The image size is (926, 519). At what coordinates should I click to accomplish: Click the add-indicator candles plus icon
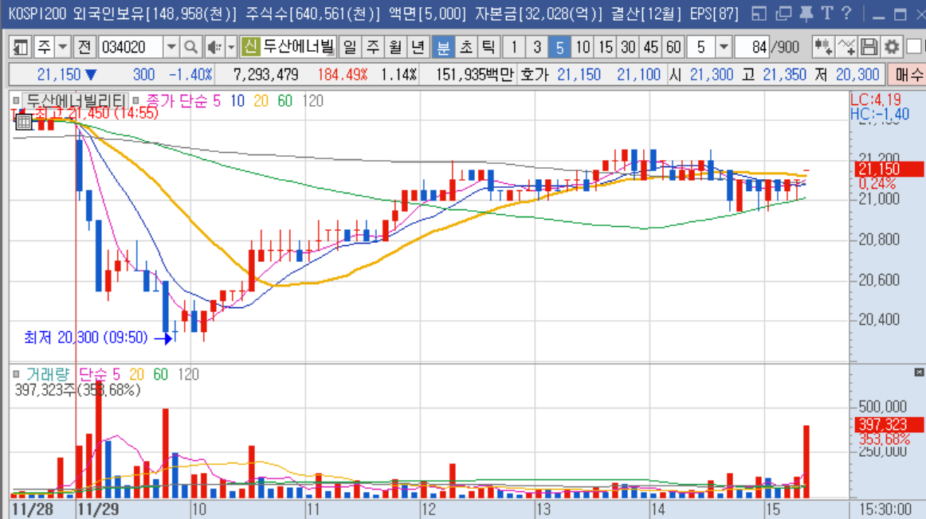click(x=822, y=47)
